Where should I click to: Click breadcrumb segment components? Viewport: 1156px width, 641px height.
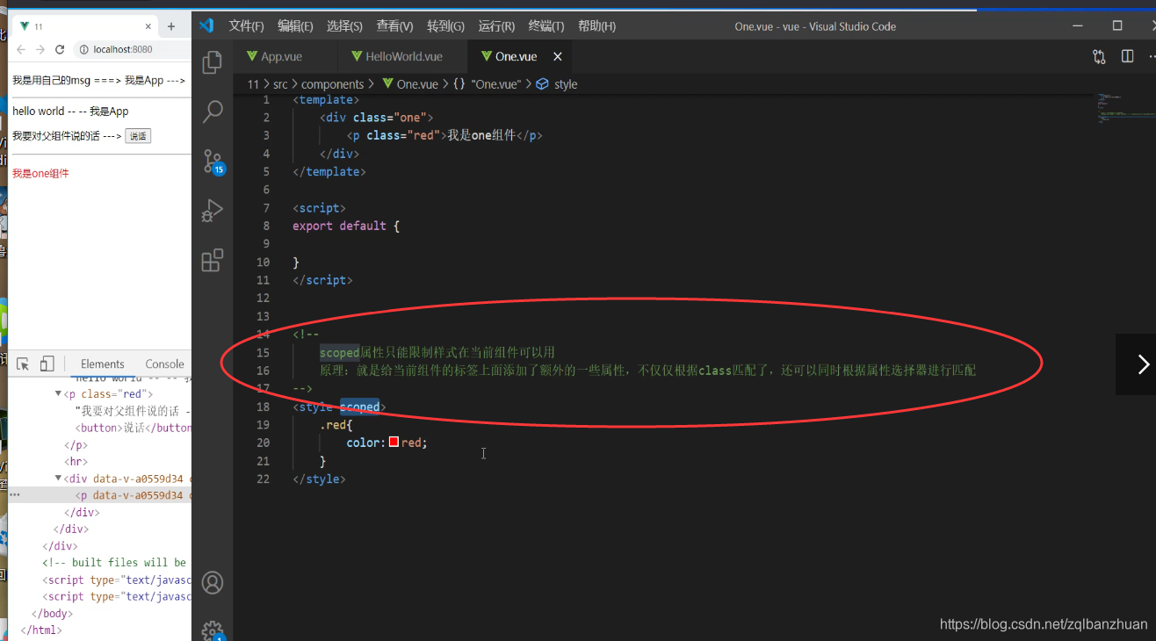(332, 84)
